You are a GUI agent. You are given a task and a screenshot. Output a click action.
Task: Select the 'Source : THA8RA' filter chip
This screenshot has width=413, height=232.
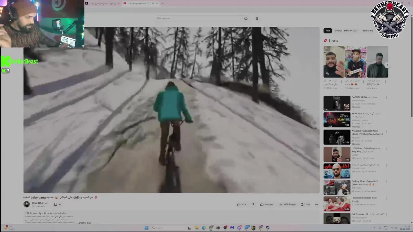[346, 31]
